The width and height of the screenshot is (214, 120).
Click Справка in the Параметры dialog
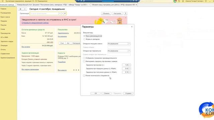(128, 93)
